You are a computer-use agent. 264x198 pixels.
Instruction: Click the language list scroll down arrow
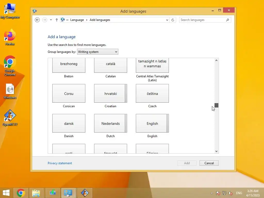pos(216,151)
